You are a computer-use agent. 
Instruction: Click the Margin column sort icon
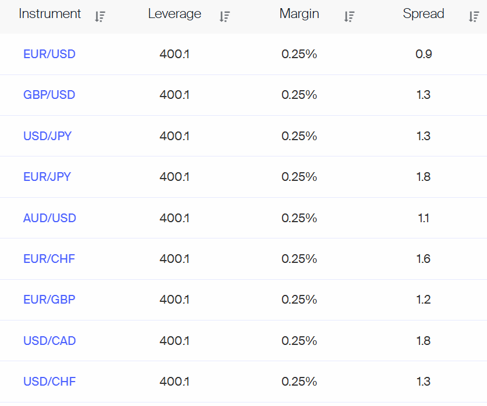(x=350, y=16)
